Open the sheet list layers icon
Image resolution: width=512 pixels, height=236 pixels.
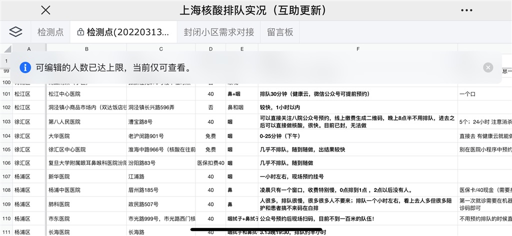click(x=16, y=32)
